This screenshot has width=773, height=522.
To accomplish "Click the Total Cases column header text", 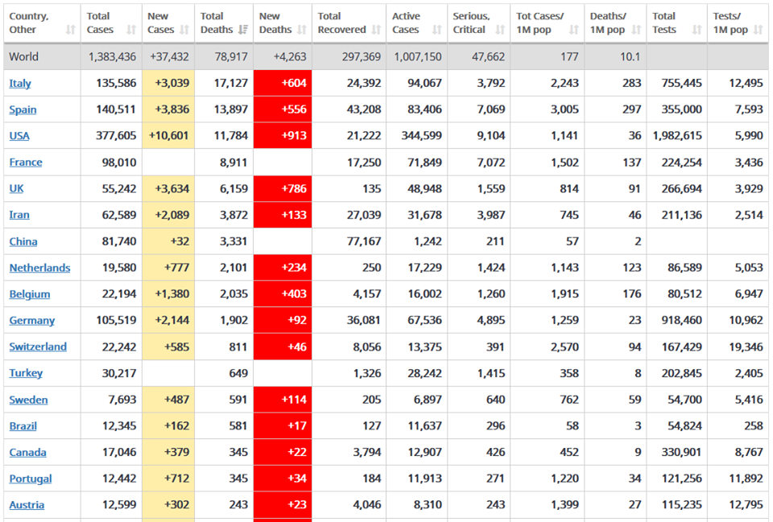I will pyautogui.click(x=100, y=23).
